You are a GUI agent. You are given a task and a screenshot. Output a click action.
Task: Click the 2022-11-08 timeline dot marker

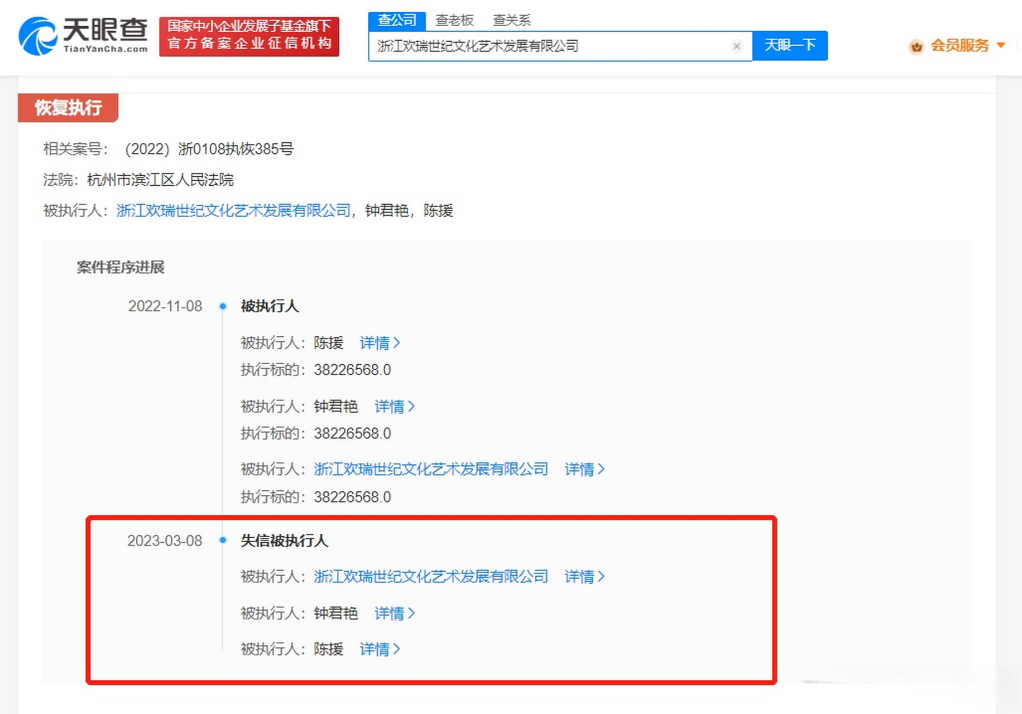[223, 306]
